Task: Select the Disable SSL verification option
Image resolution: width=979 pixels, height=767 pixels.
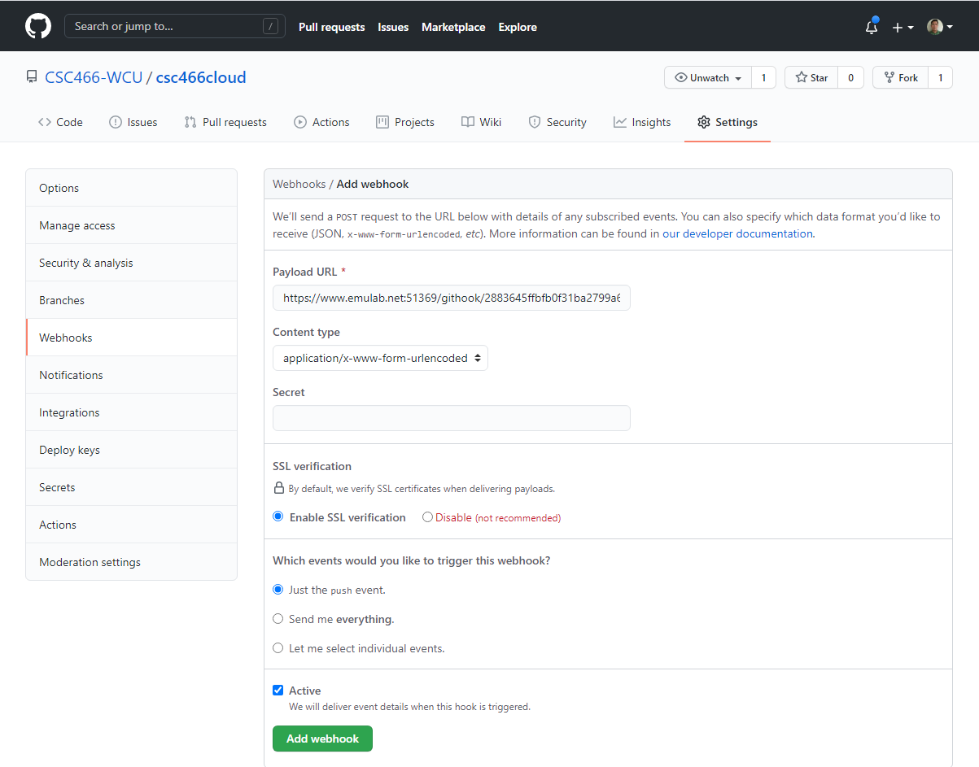Action: pyautogui.click(x=427, y=517)
